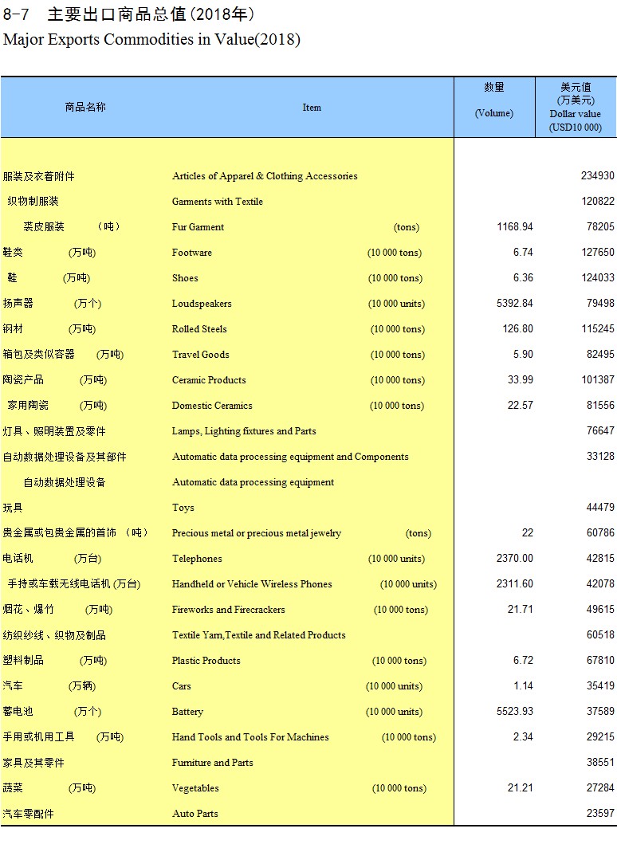Select the 'Garments with Textile' cell
The height and width of the screenshot is (852, 617).
click(x=218, y=202)
